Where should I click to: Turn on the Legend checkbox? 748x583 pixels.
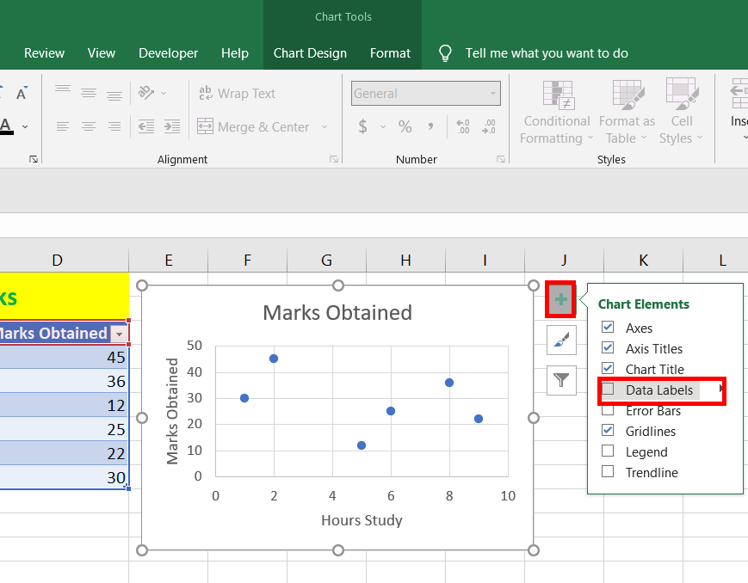coord(609,451)
